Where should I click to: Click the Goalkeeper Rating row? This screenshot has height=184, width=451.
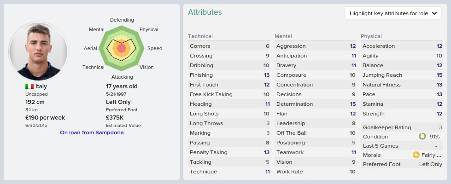click(403, 127)
